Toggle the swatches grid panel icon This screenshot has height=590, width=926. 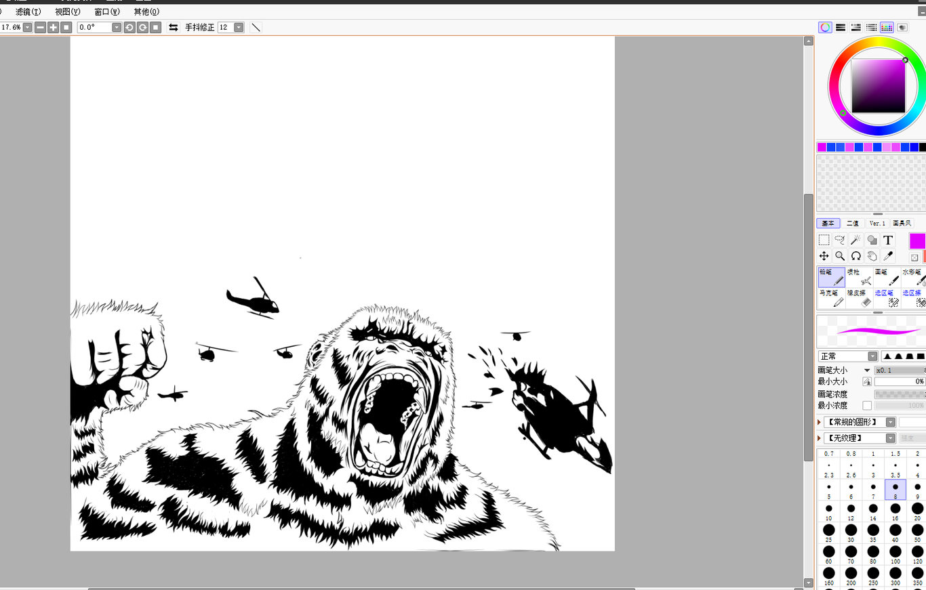[887, 27]
